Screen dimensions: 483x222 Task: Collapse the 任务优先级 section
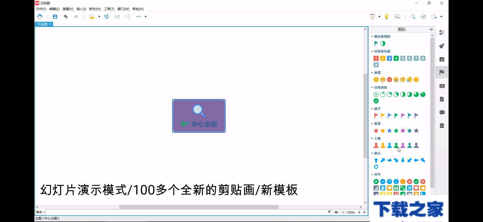372,51
